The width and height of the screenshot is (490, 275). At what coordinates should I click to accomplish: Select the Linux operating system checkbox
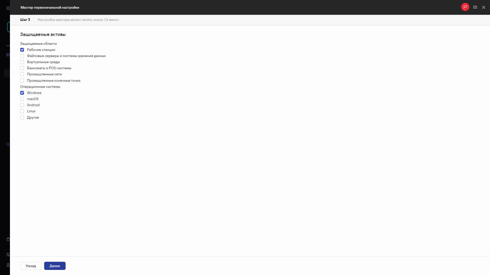click(x=22, y=111)
